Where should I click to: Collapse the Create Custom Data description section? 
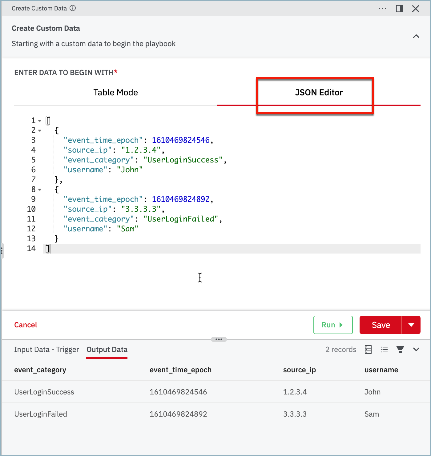coord(416,36)
